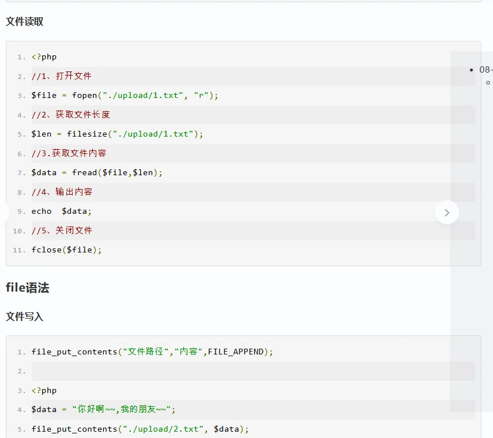Click line number 11 in first code block
This screenshot has height=438, width=493.
click(x=19, y=250)
